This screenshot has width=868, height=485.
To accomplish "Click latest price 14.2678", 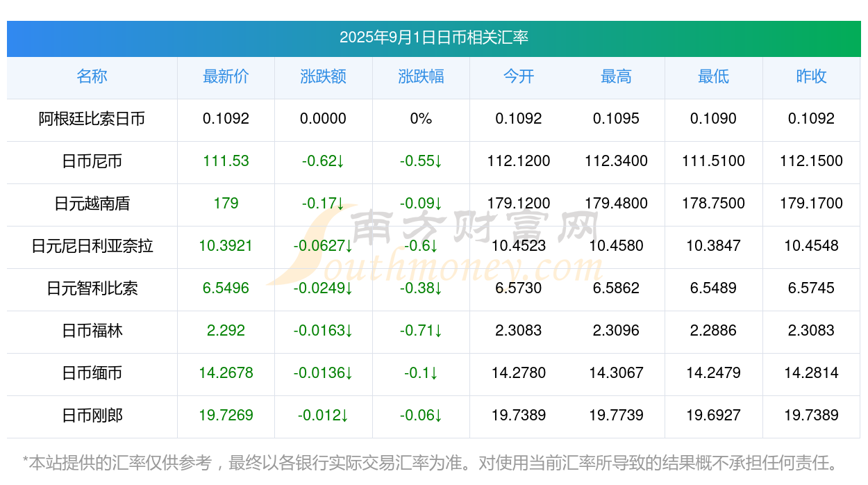I will click(x=226, y=373).
